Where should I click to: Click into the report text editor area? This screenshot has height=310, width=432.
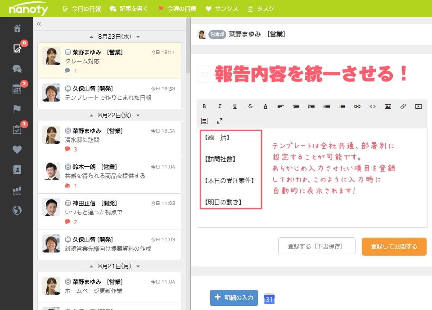(312, 178)
